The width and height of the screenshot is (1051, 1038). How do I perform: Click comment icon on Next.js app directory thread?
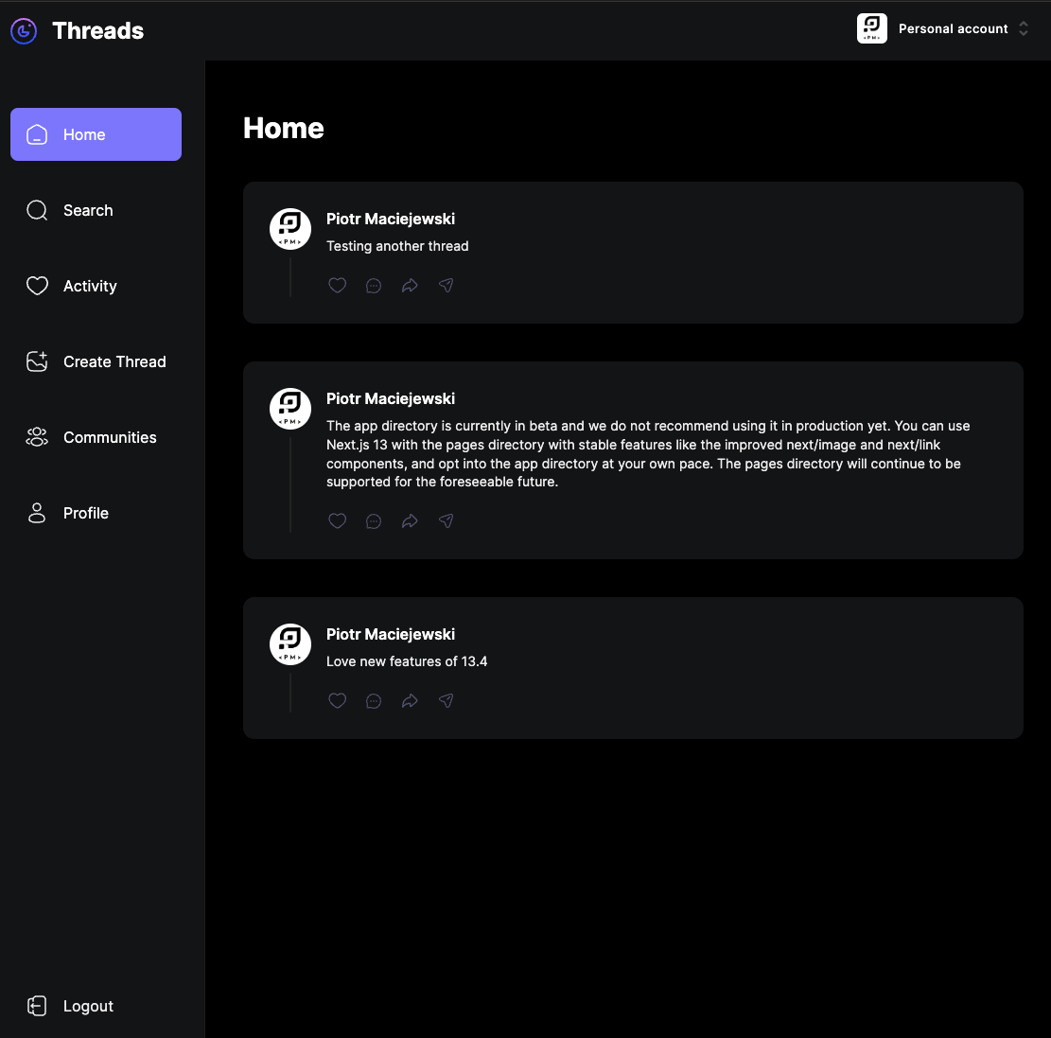pos(374,521)
